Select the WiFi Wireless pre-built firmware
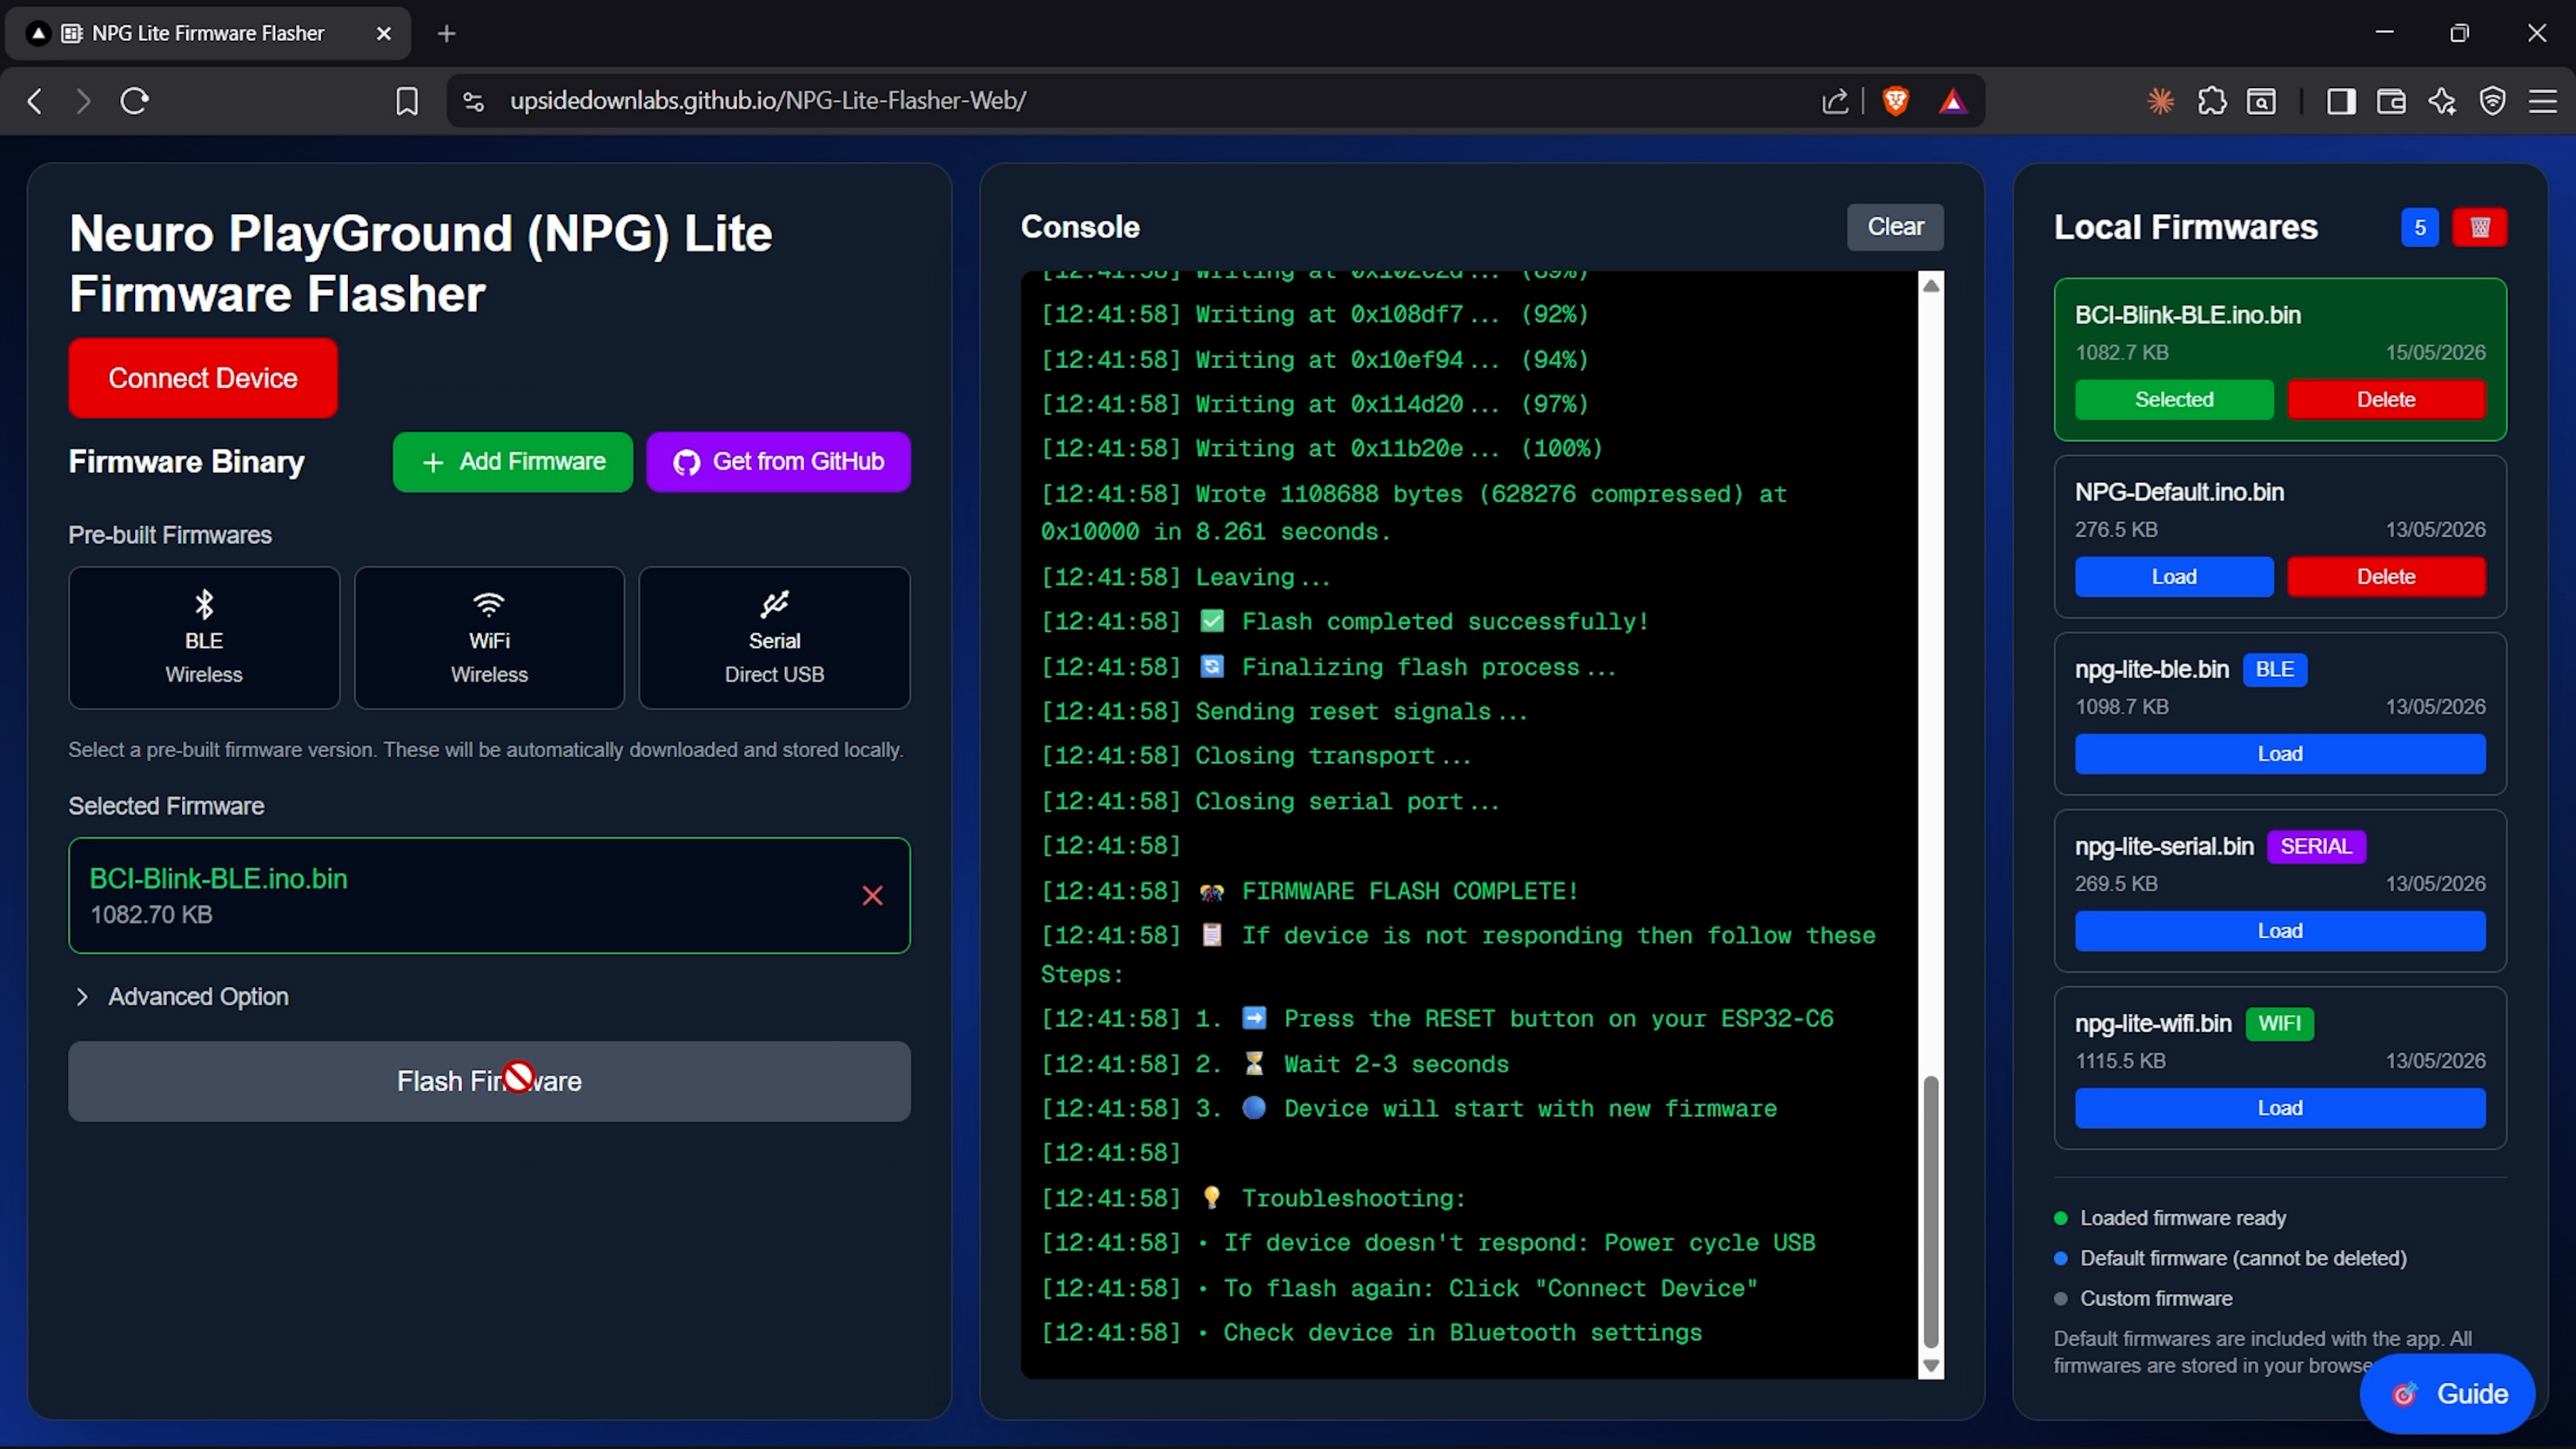 489,638
